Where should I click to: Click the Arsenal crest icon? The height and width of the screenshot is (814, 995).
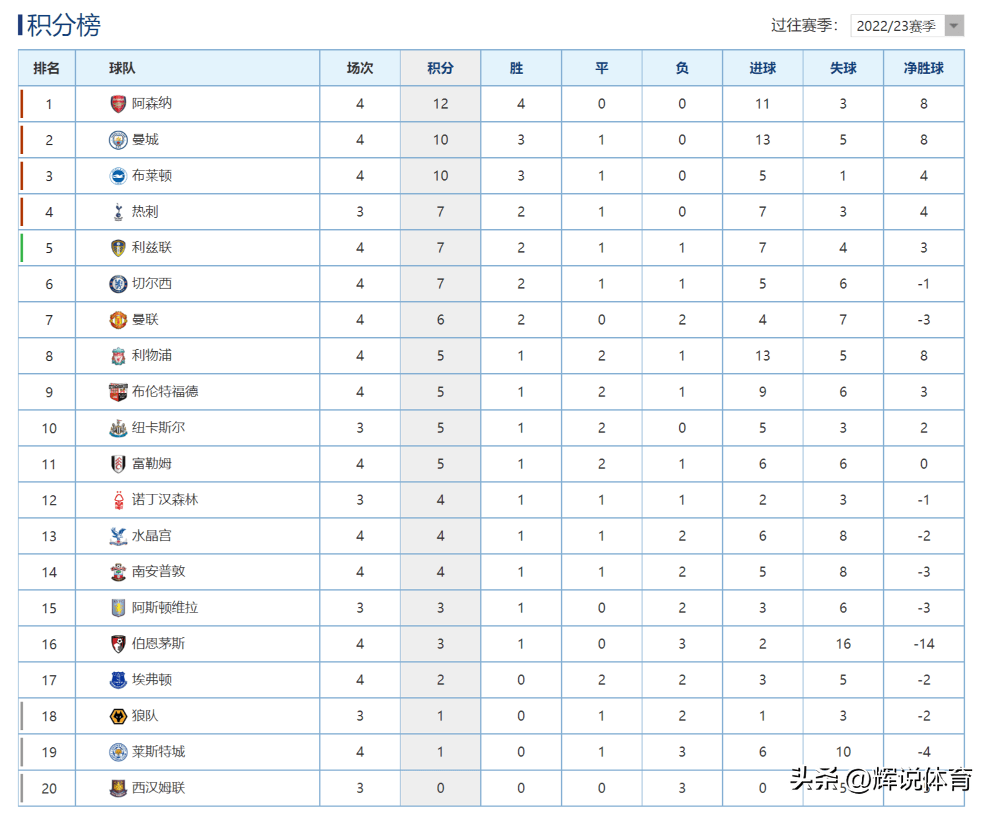pos(118,104)
